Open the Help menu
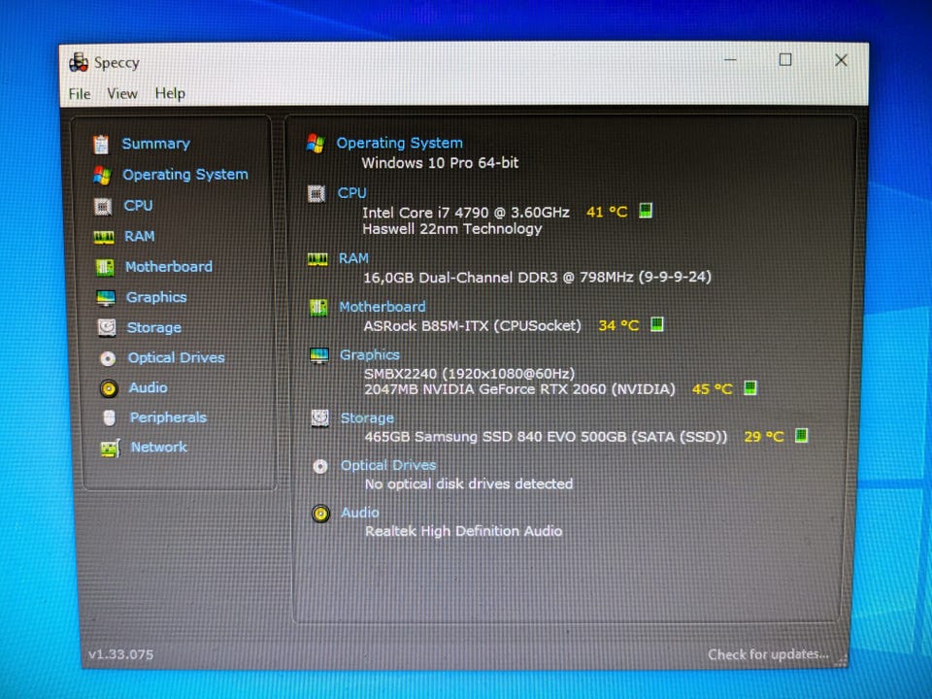The width and height of the screenshot is (932, 699). coord(170,93)
